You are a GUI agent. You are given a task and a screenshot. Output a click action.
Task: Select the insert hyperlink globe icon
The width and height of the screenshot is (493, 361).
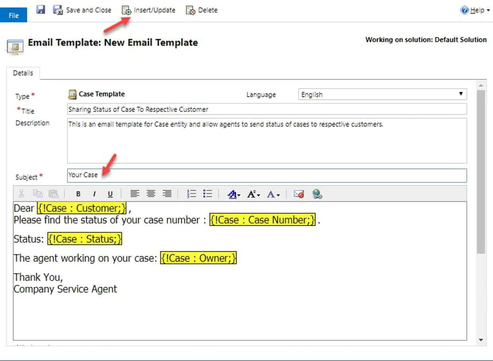point(317,194)
